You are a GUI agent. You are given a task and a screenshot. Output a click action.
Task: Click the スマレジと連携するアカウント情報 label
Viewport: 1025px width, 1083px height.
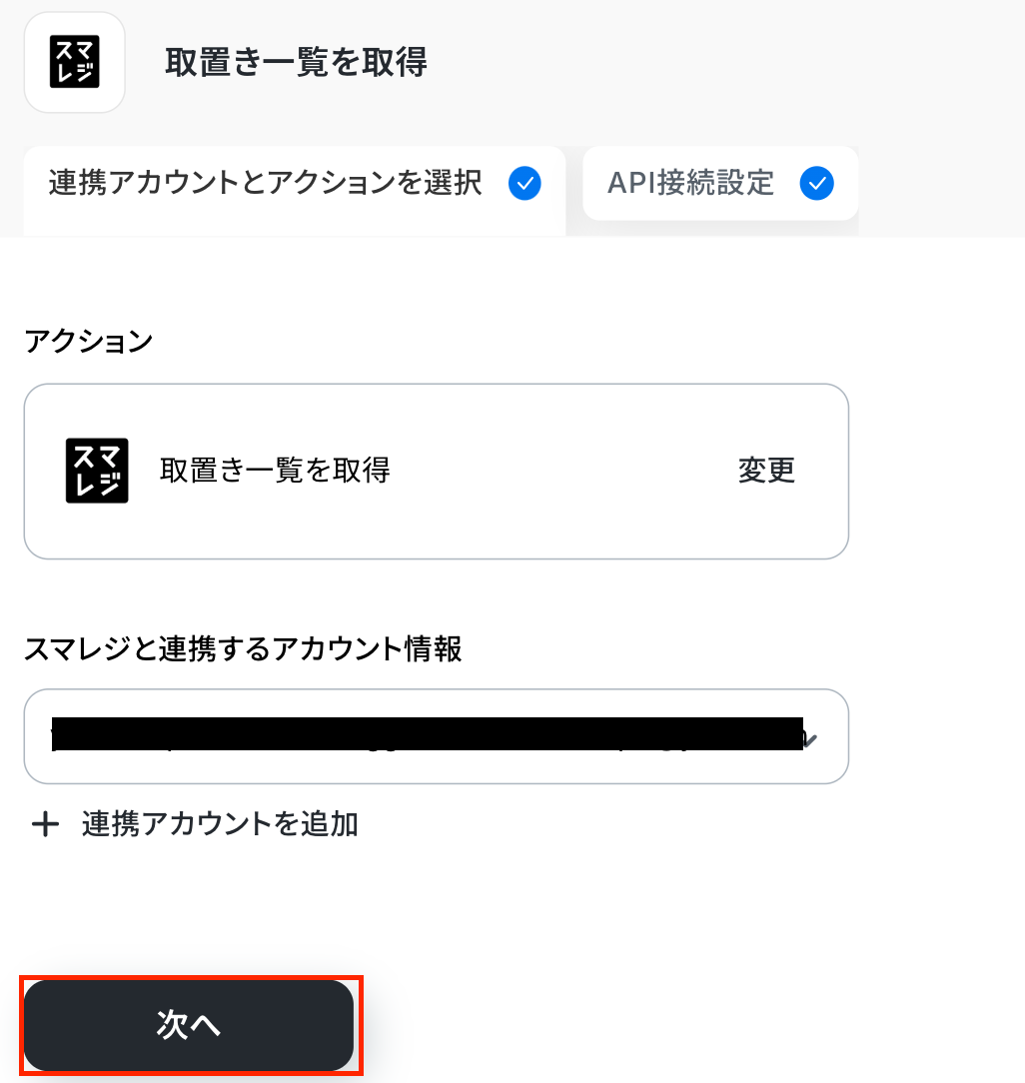(243, 649)
